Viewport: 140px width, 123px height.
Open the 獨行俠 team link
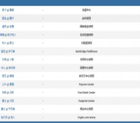4,117
